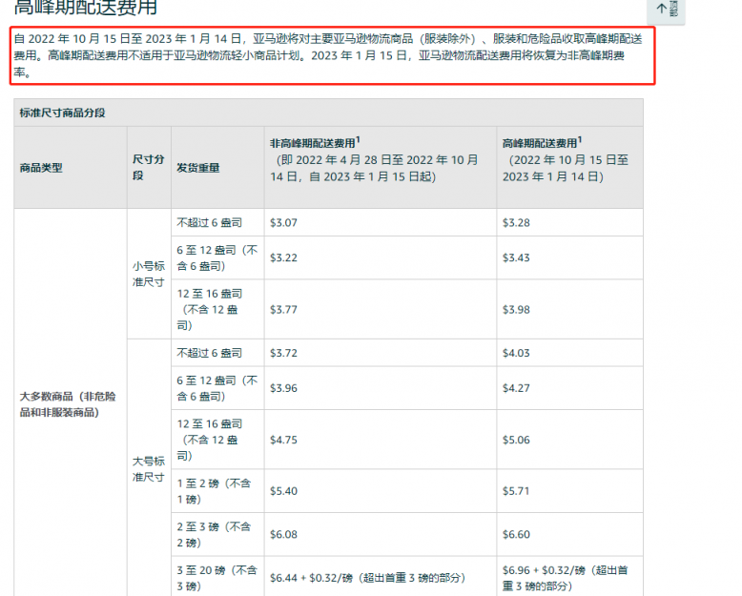
Task: Select the $6.96 + $0.32/磅 fee cell
Action: (x=569, y=578)
